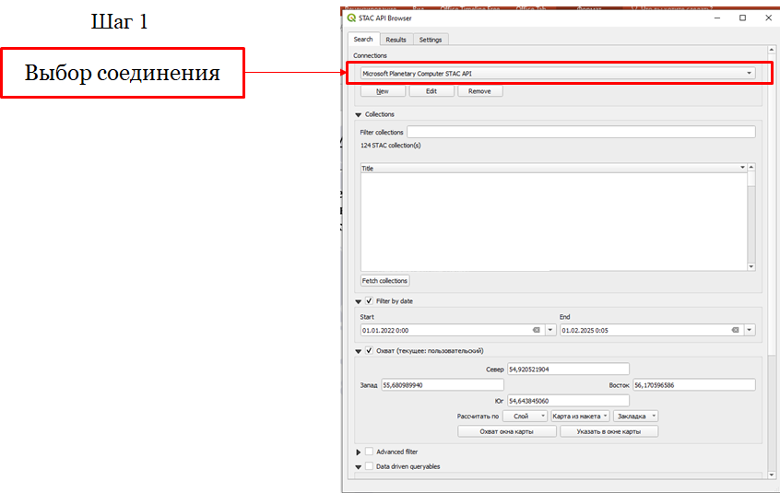Collapse the Охват extent section
Viewport: 780px width, 493px height.
pyautogui.click(x=358, y=351)
